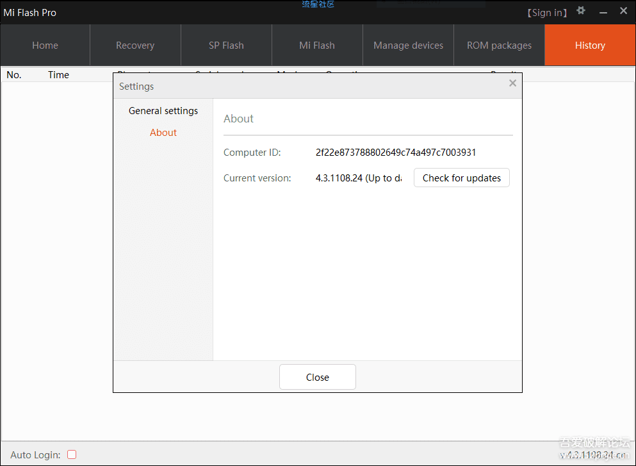Click the Computer ID: label
636x466 pixels.
(x=252, y=152)
